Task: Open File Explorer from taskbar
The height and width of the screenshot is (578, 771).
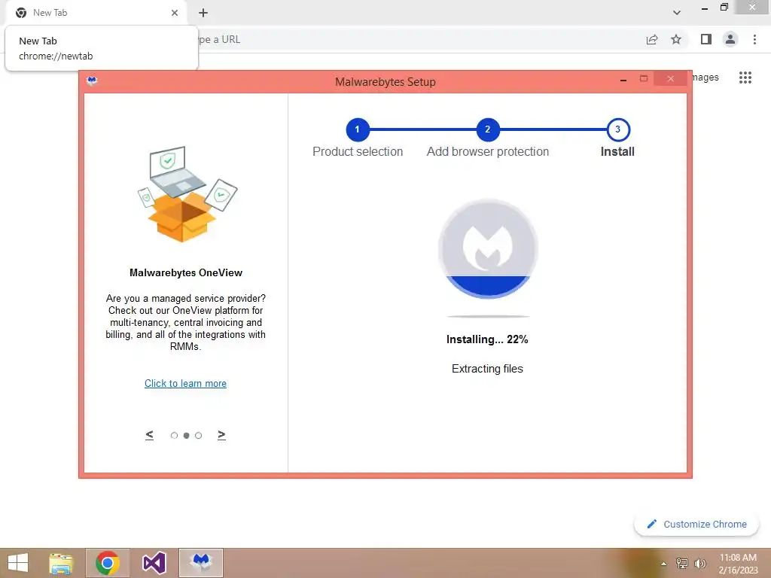Action: click(62, 563)
